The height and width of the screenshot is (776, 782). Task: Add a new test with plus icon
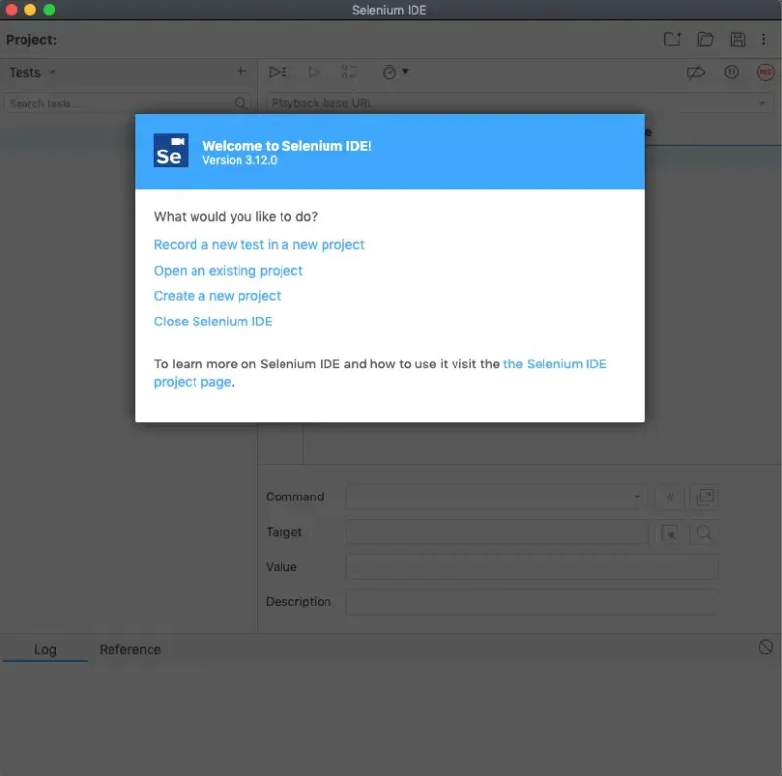coord(241,71)
